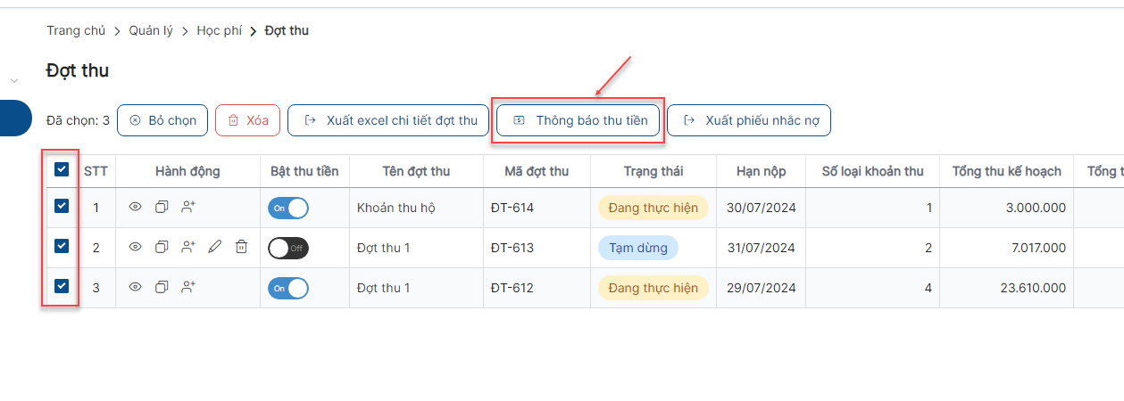Uncheck the row 2 checkbox
1124x401 pixels.
point(62,246)
